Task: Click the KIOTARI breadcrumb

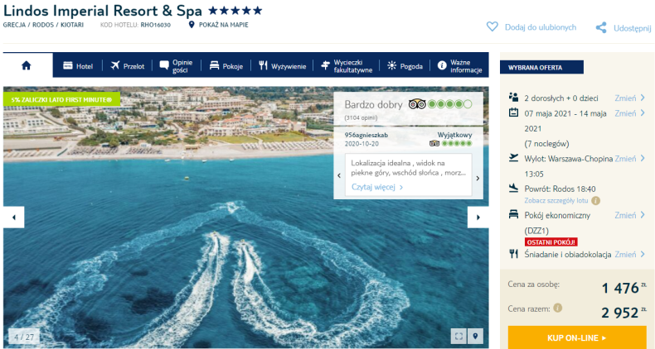Action: point(72,25)
